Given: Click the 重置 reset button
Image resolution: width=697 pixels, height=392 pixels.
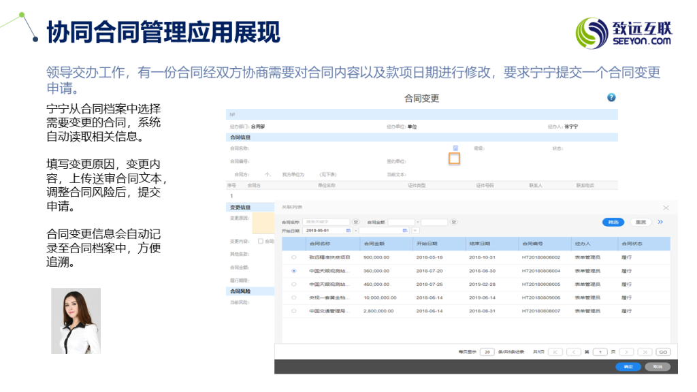Looking at the screenshot, I should coord(641,222).
